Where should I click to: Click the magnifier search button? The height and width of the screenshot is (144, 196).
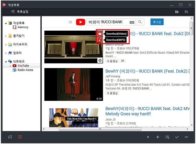(x=140, y=22)
